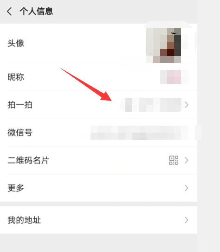Open the 二维码名片 entry
220x252 pixels.
tap(99, 160)
